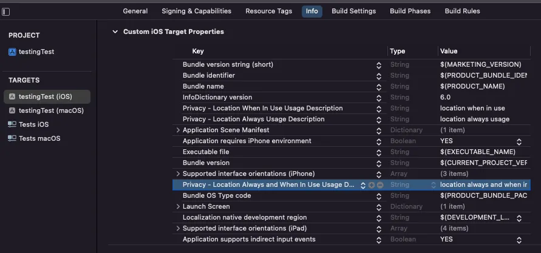Viewport: 541px width, 253px height.
Task: Click the Tests macOS target icon
Action: [x=12, y=138]
